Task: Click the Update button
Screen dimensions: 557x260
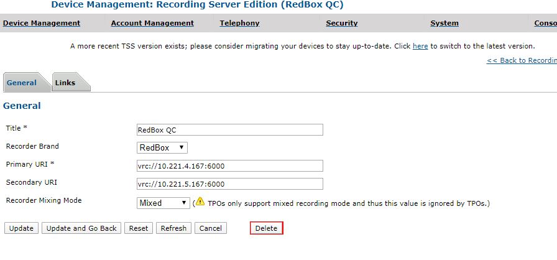Action: 21,228
